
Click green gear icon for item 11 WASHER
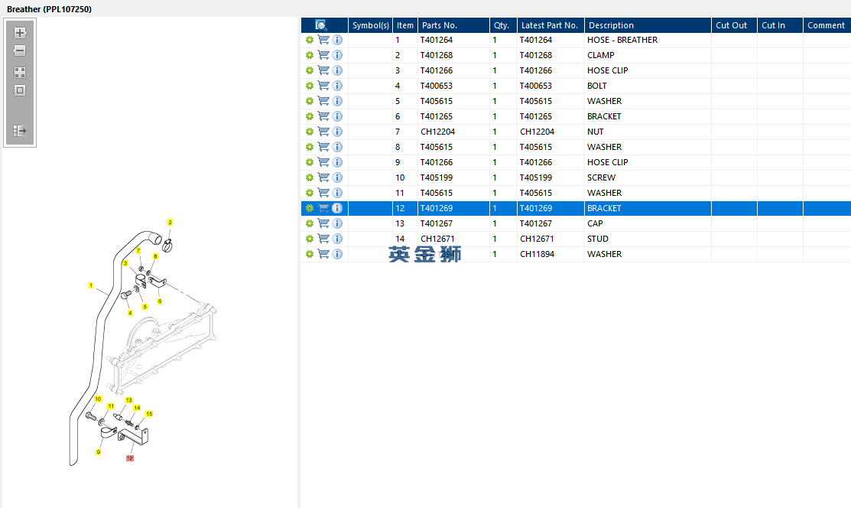point(310,193)
